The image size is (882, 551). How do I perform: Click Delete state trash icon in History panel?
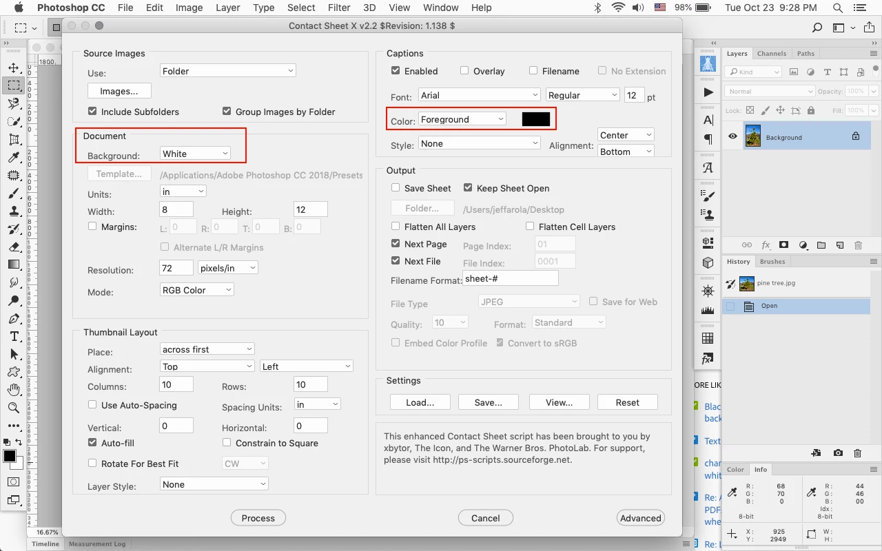pos(858,453)
